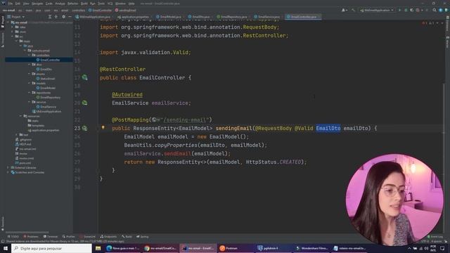Hide the Project panel with minus icon
Image resolution: width=450 pixels, height=253 pixels.
click(x=70, y=17)
